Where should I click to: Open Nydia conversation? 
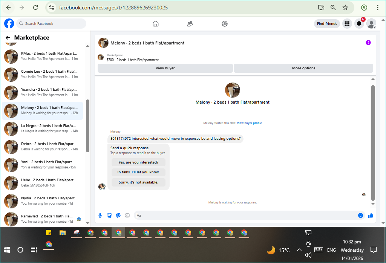click(x=42, y=201)
